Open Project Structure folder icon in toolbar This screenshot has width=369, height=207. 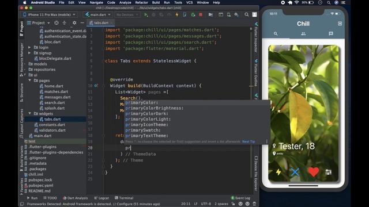coord(210,14)
